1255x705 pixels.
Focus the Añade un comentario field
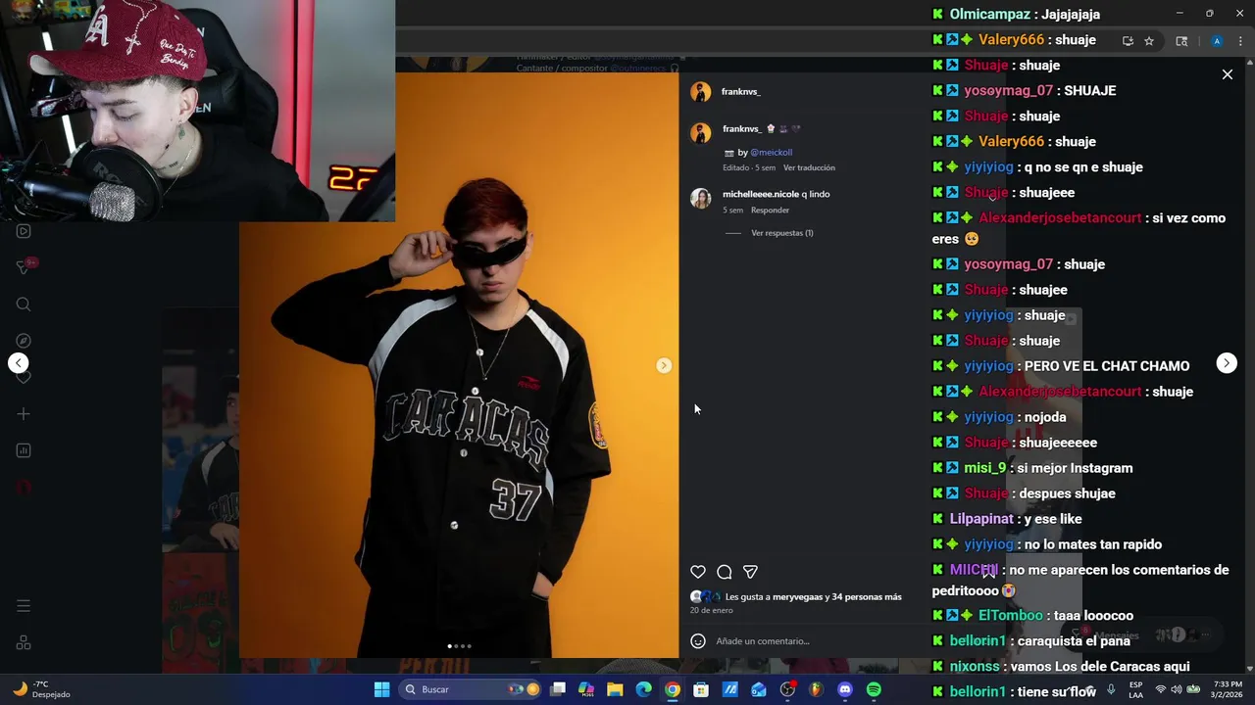coord(804,641)
